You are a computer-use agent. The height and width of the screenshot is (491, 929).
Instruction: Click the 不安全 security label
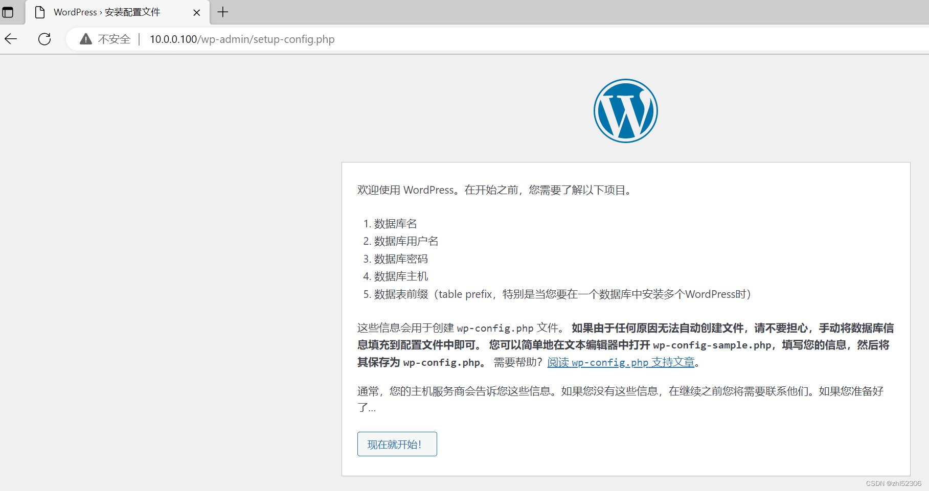(114, 39)
